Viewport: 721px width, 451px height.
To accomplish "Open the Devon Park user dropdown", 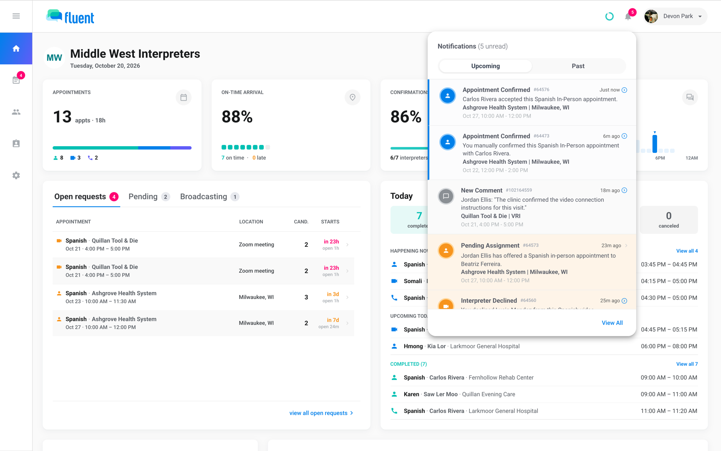I will tap(675, 16).
